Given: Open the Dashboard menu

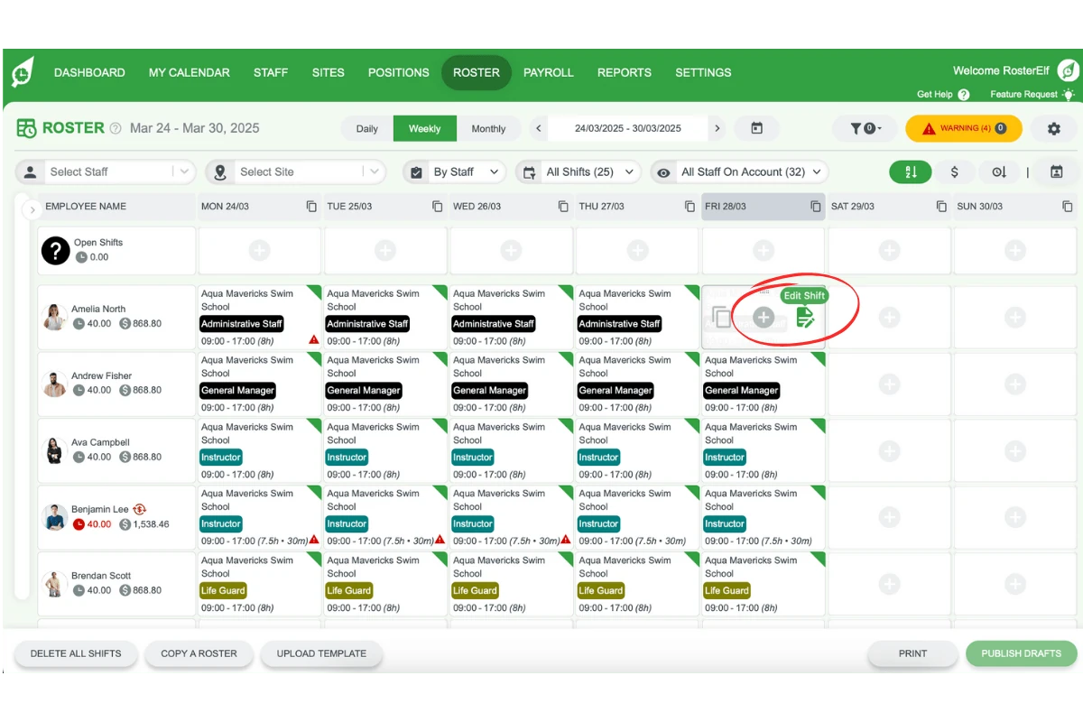Looking at the screenshot, I should (89, 72).
